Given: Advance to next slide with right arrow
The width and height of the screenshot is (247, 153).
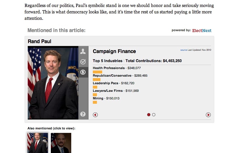Looking at the screenshot, I should (208, 115).
